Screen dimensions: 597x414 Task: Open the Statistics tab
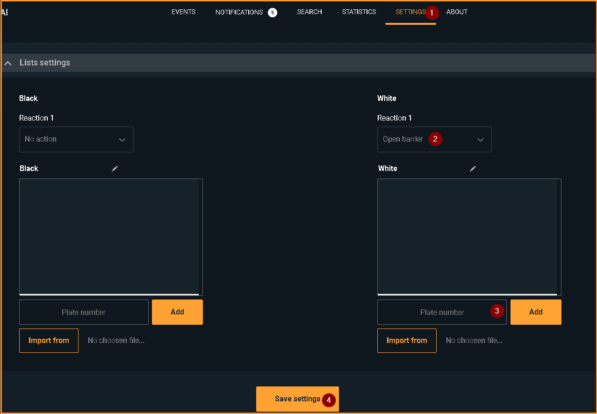click(359, 12)
